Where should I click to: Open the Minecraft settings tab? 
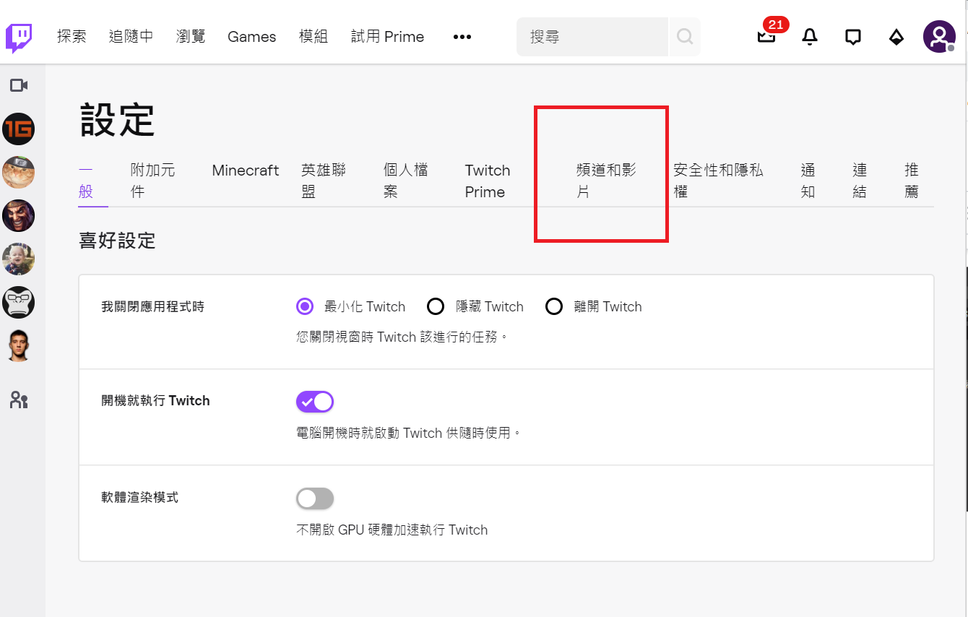(x=246, y=171)
